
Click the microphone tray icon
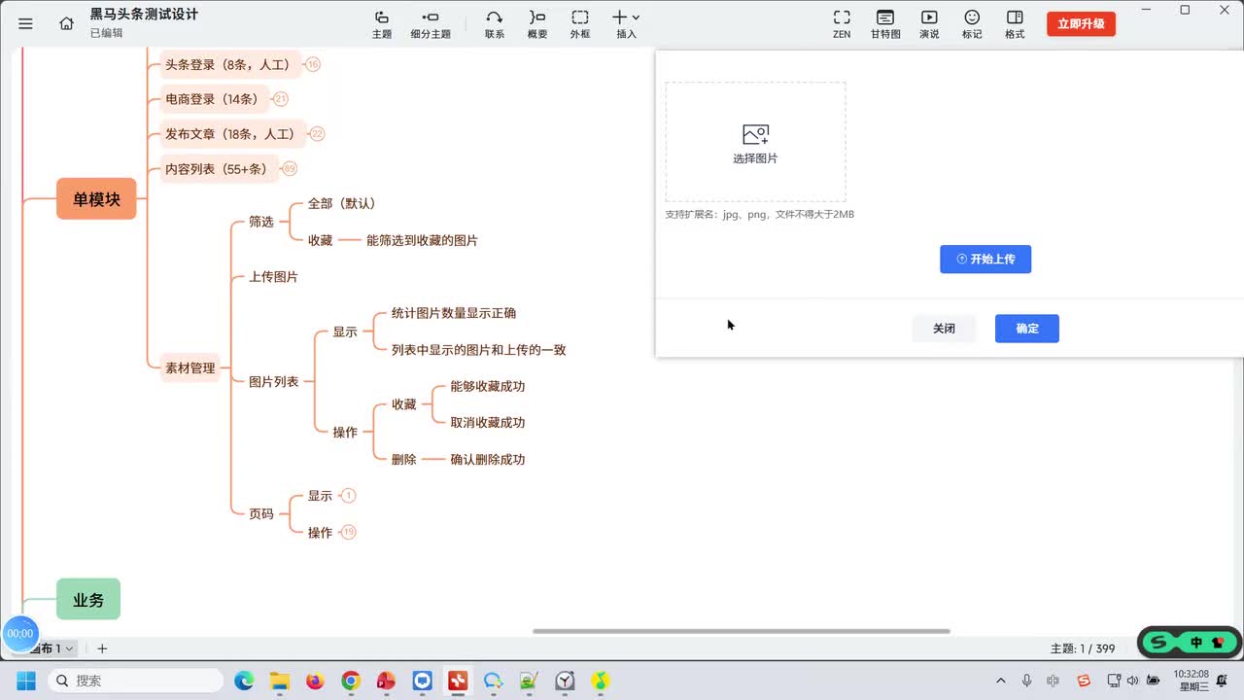pyautogui.click(x=1027, y=681)
